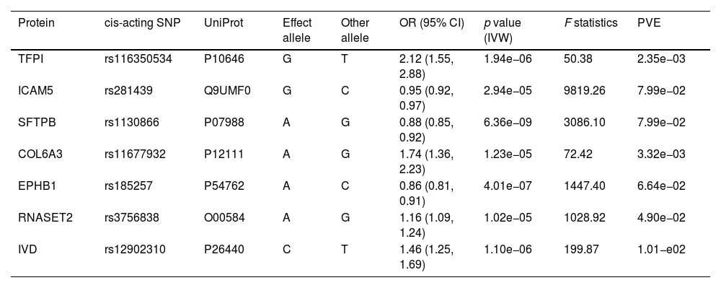The height and width of the screenshot is (288, 721).
Task: Click PVE value 1.01−e02
Action: (661, 249)
